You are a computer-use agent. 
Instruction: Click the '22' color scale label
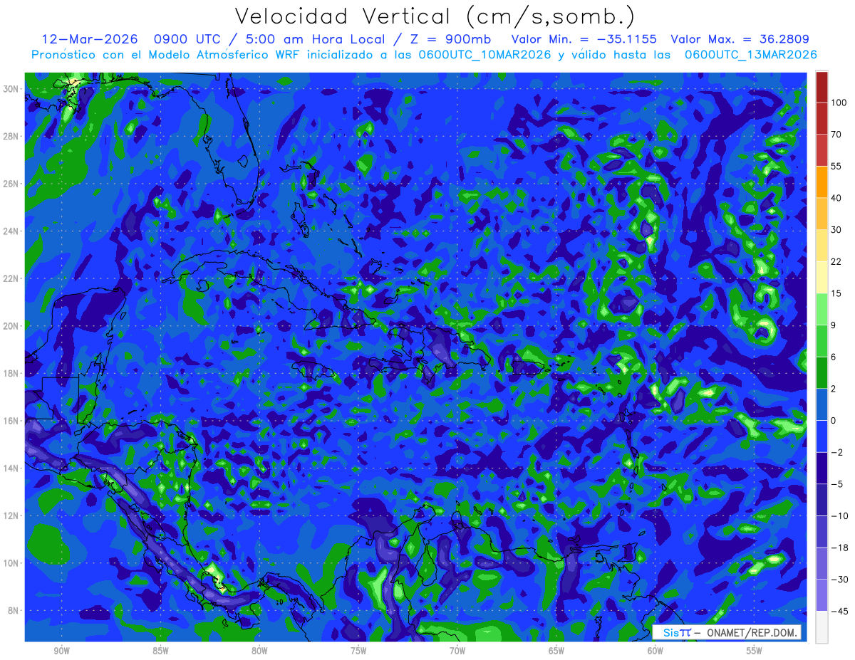click(836, 261)
